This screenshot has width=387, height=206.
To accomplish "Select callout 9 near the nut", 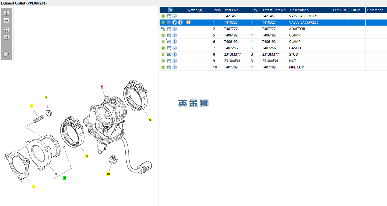I will (46, 97).
